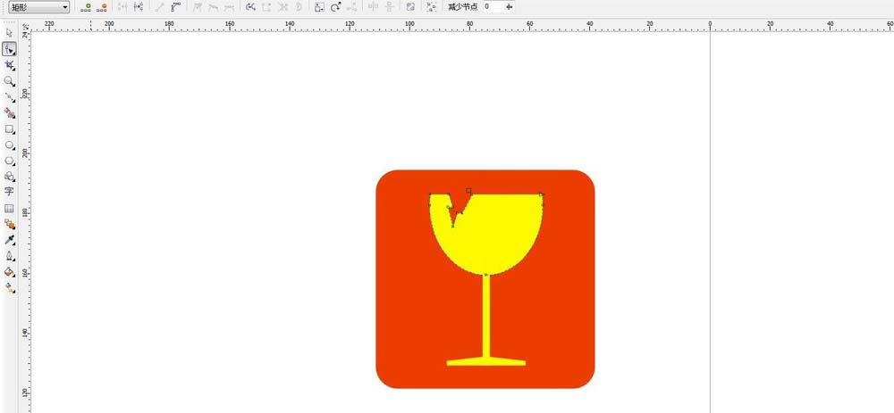Click the Close Curve icon

298,7
